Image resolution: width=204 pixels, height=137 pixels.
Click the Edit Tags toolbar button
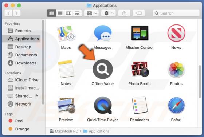[x=139, y=13]
